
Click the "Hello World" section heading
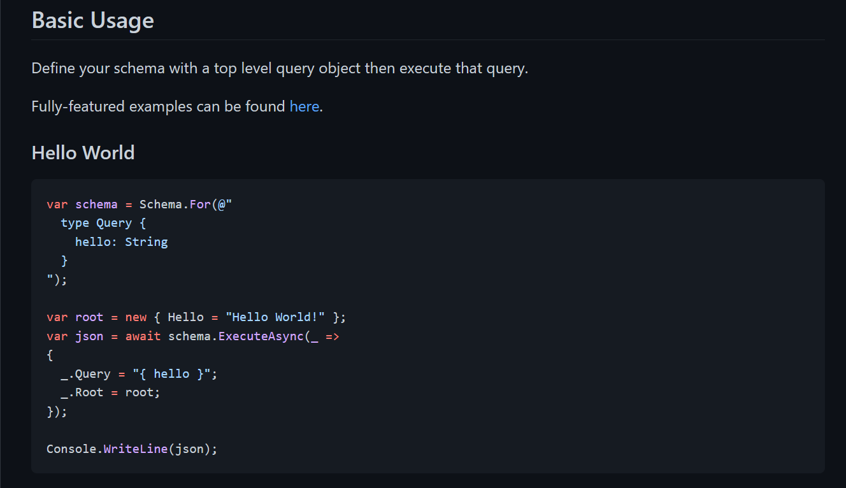(83, 152)
